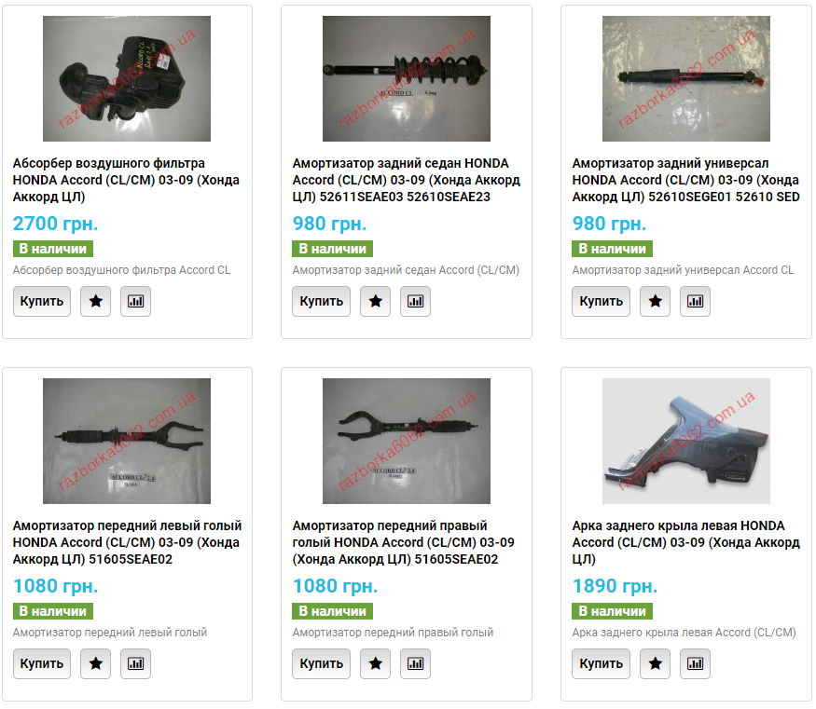Open Арка заднего крыла левая title link
This screenshot has width=816, height=709.
pyautogui.click(x=685, y=542)
